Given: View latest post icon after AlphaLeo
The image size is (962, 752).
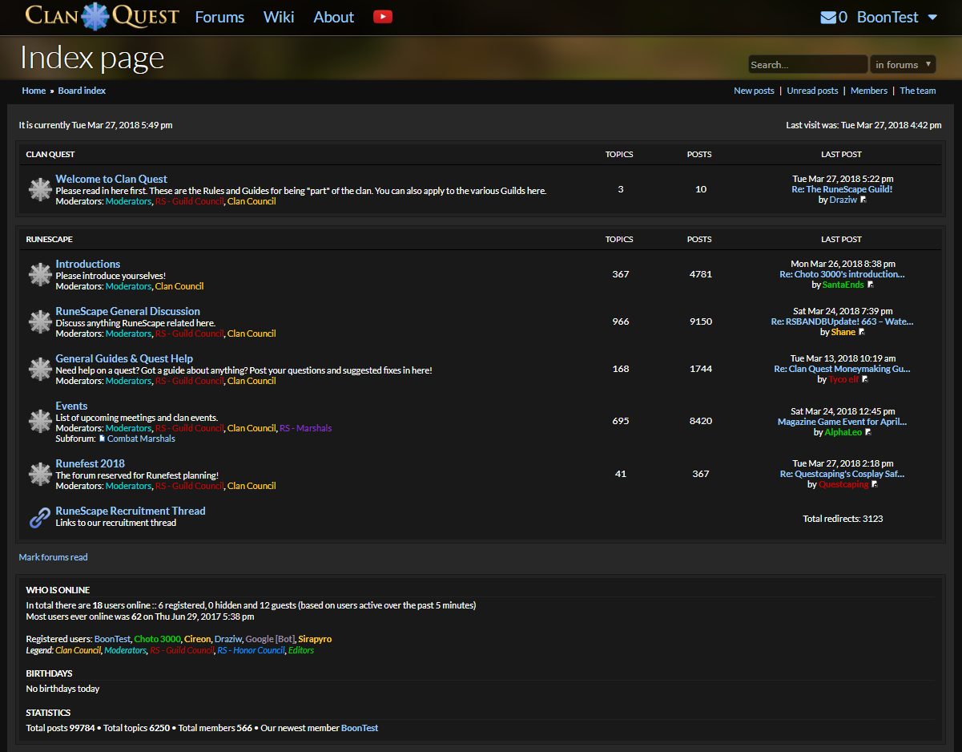Looking at the screenshot, I should coord(868,432).
